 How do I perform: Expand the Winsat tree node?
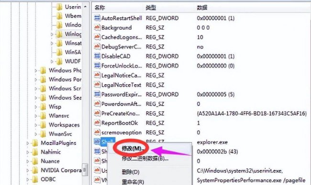[52, 43]
